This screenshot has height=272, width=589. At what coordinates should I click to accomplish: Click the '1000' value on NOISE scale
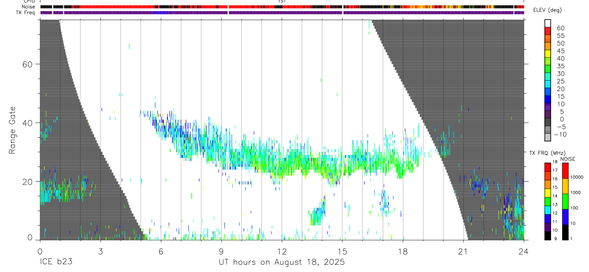[x=576, y=192]
